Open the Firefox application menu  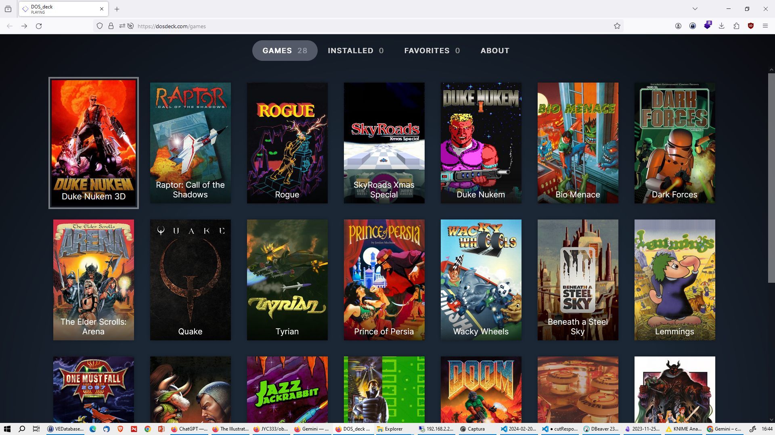coord(765,26)
